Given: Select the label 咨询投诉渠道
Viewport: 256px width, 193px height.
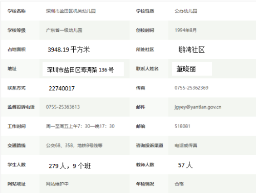Looking at the screenshot, I should pos(150,146).
